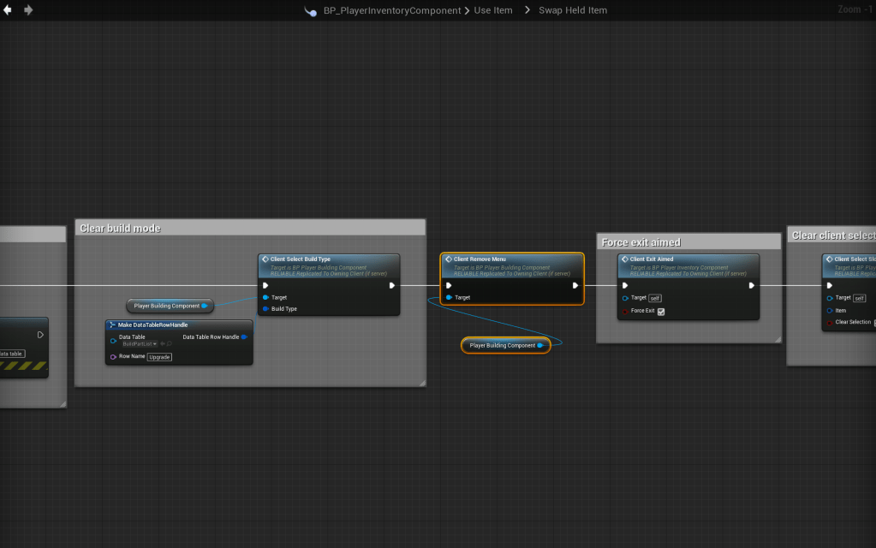Uncheck the Force Exit checkbox
This screenshot has height=548, width=876.
(661, 312)
